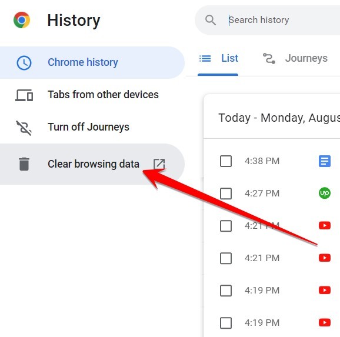Click the Upwork favicon at 4:27 PM
The image size is (340, 337).
click(x=325, y=193)
